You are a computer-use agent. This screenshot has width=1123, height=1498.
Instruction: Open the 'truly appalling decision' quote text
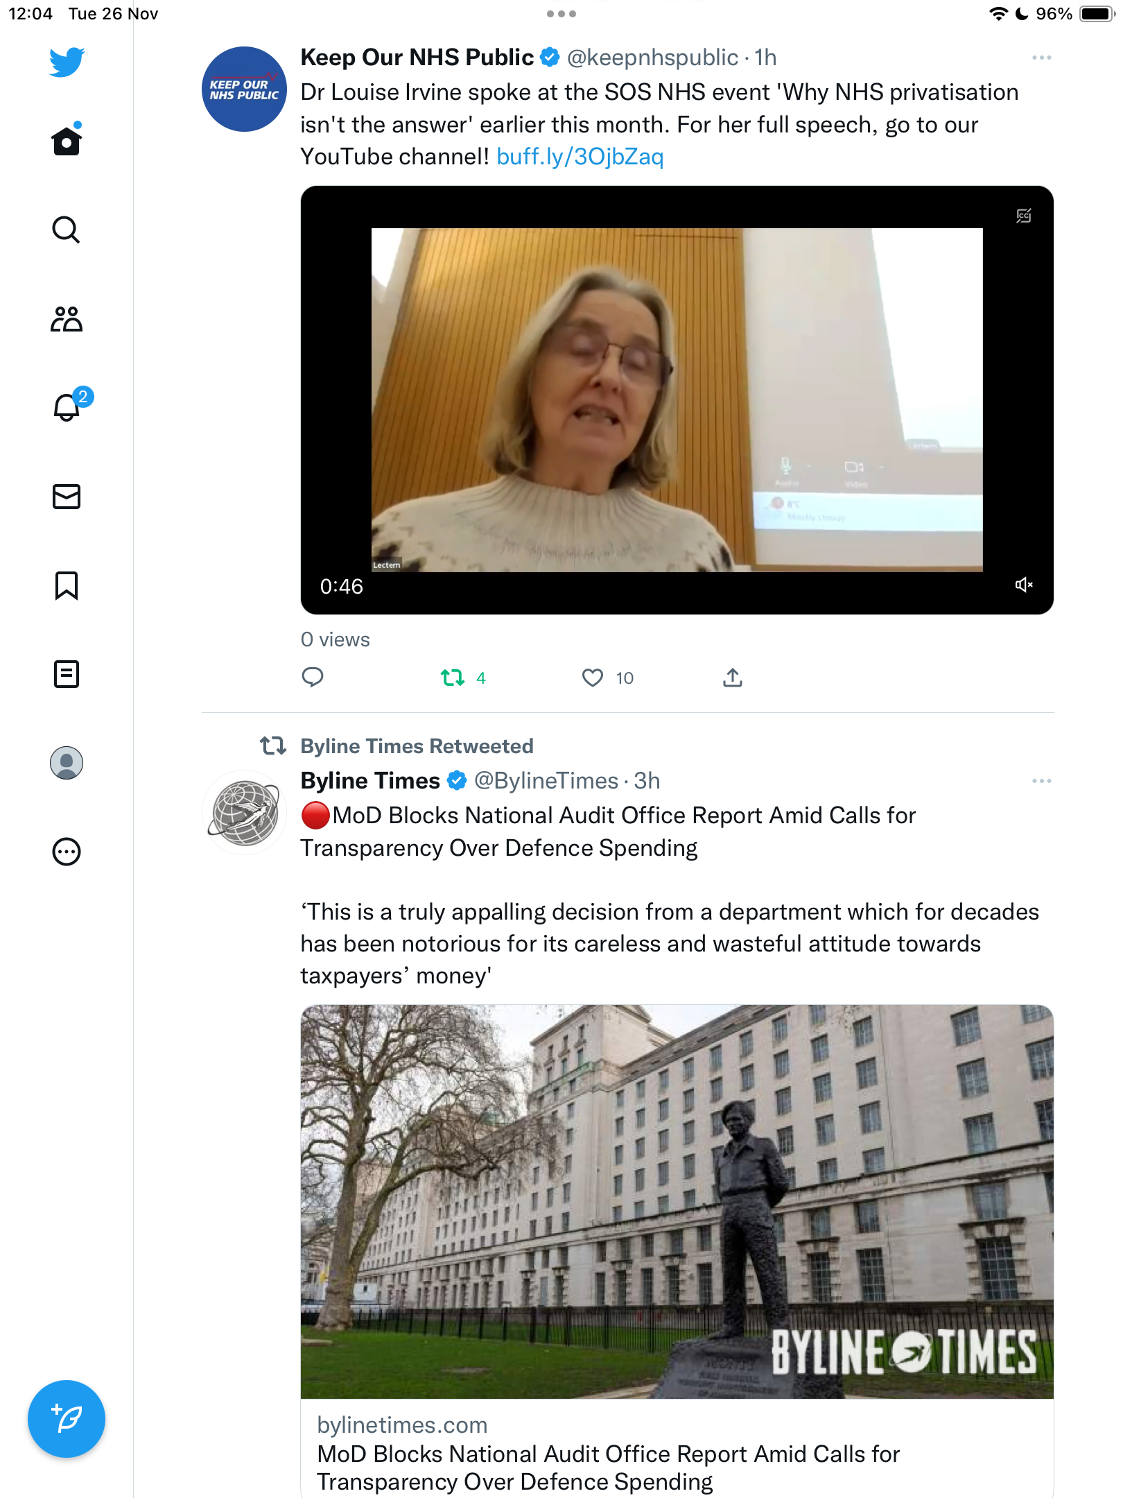point(670,944)
